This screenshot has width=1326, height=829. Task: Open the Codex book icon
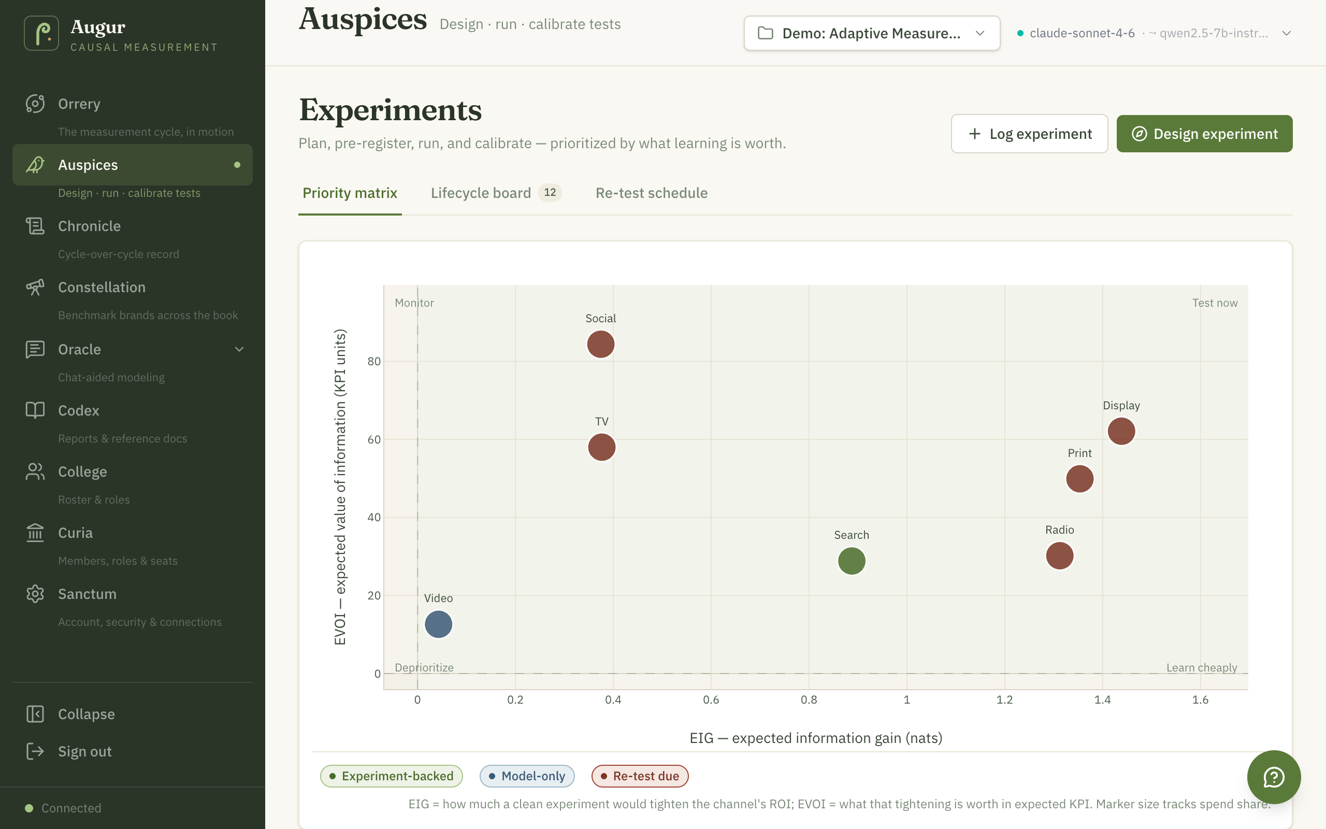click(35, 410)
